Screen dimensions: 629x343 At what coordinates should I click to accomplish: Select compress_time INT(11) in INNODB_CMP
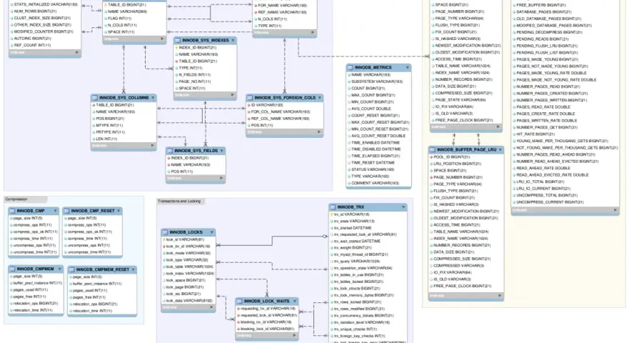(x=33, y=239)
